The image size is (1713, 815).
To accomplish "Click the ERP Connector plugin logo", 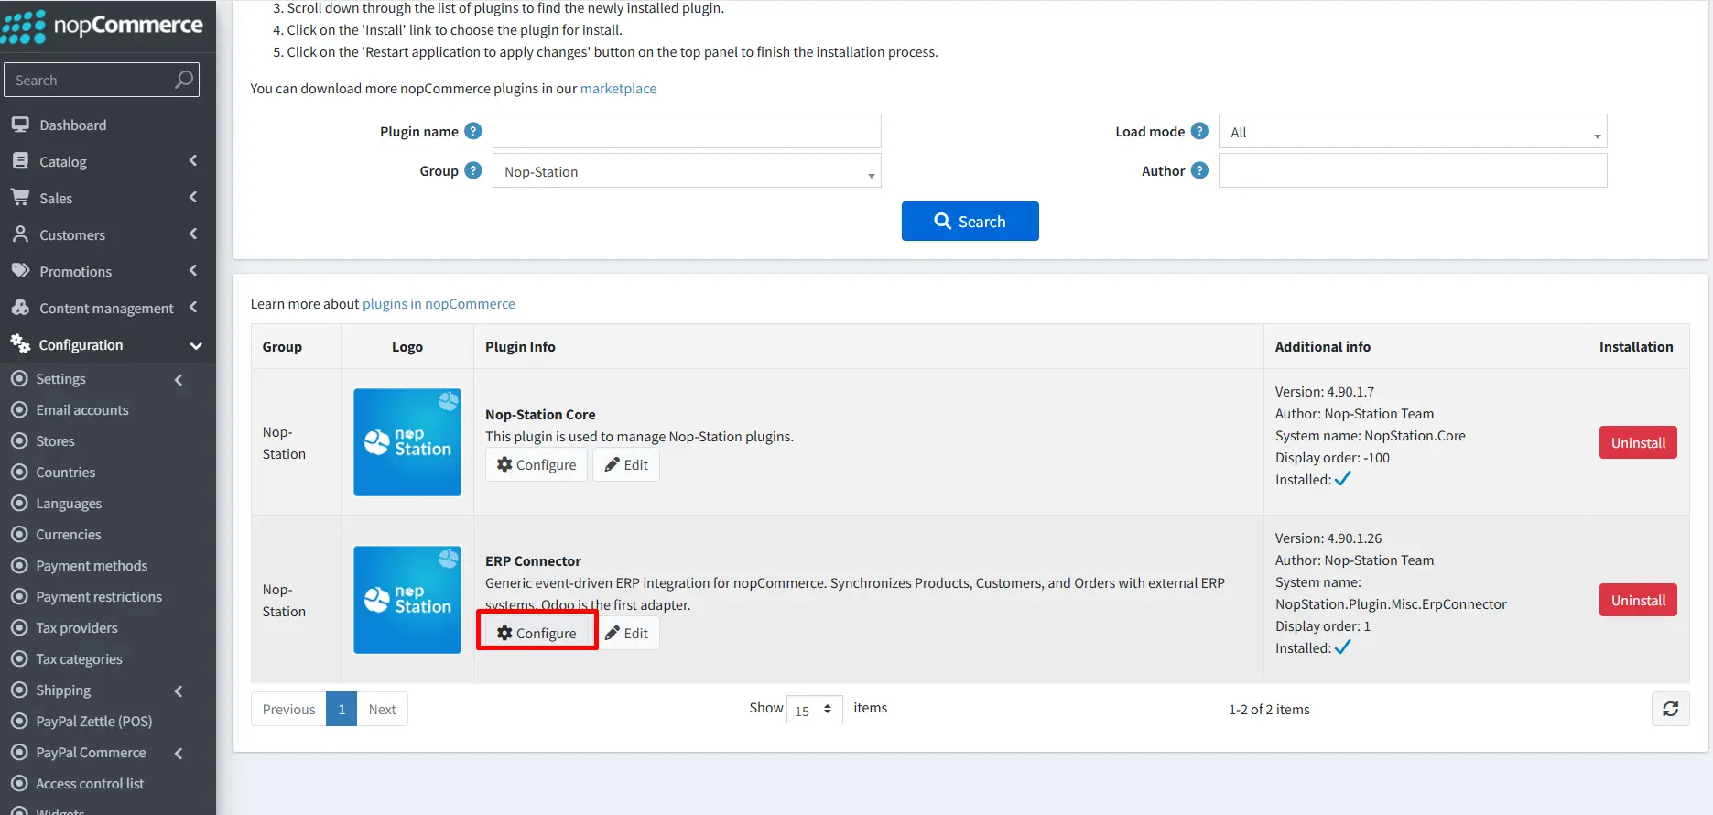I will click(407, 600).
